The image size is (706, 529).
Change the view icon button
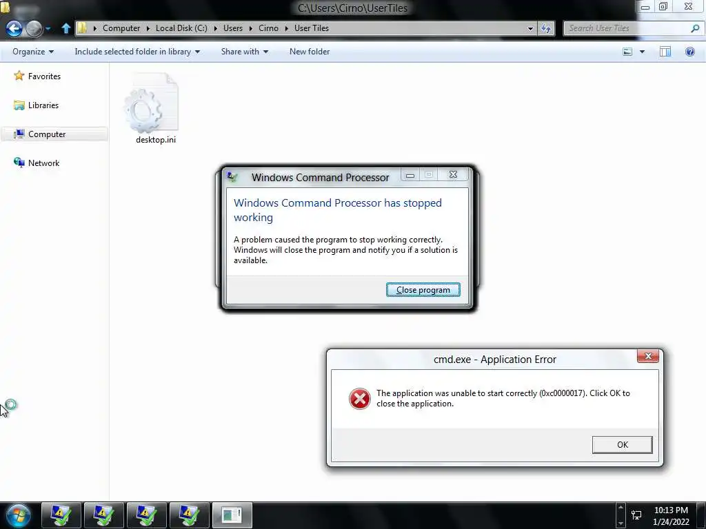627,52
